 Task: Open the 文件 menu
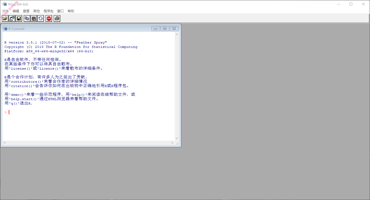pos(5,11)
